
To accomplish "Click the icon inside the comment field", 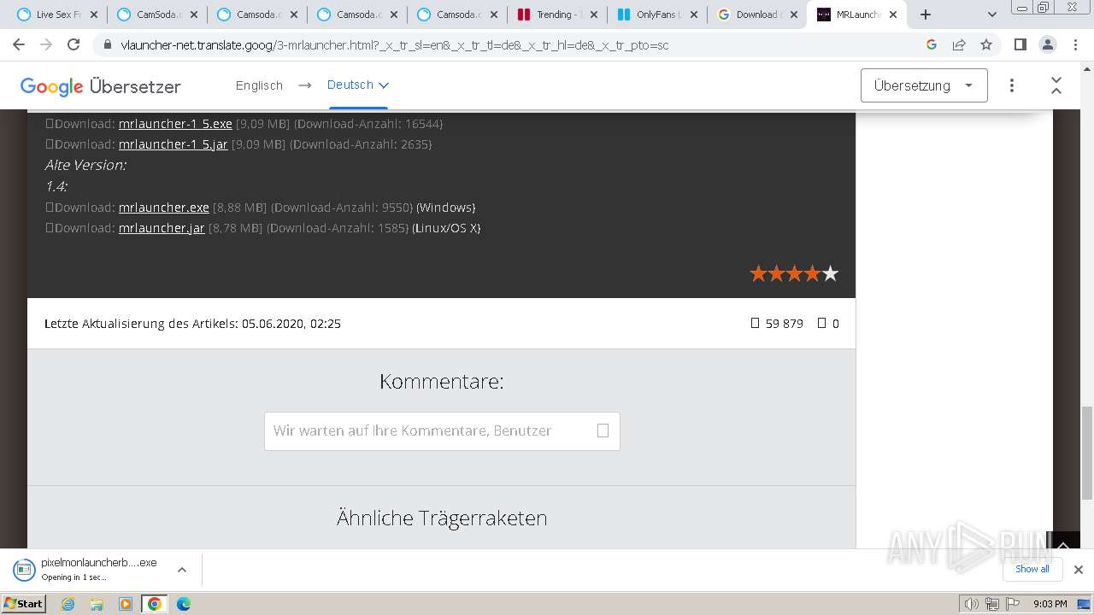I will [603, 430].
